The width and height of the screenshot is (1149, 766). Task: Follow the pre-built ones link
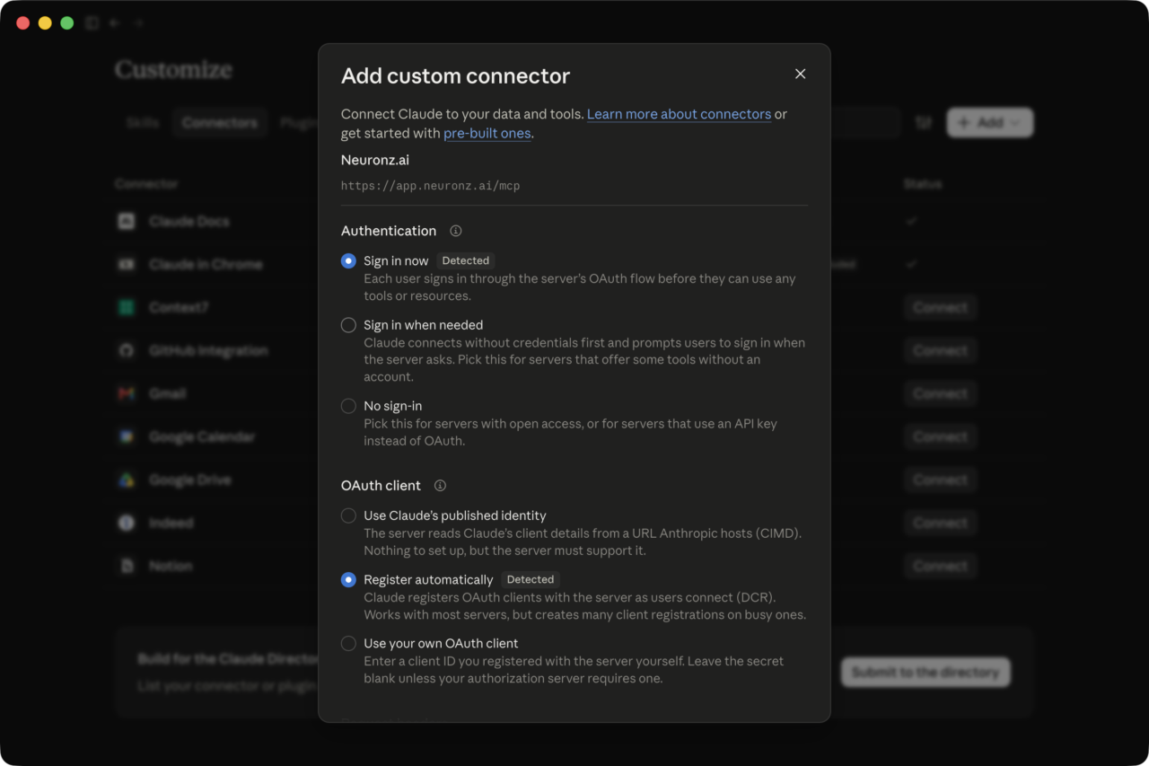coord(487,133)
